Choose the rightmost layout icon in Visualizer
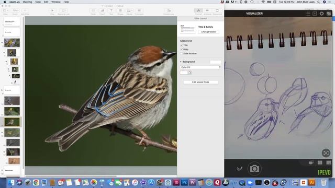 point(329,163)
